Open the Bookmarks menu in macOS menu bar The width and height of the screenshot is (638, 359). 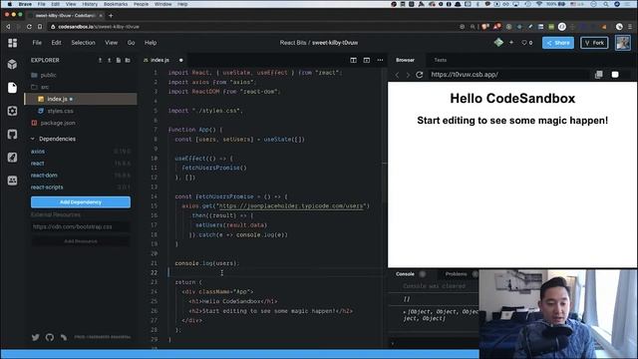pos(116,4)
